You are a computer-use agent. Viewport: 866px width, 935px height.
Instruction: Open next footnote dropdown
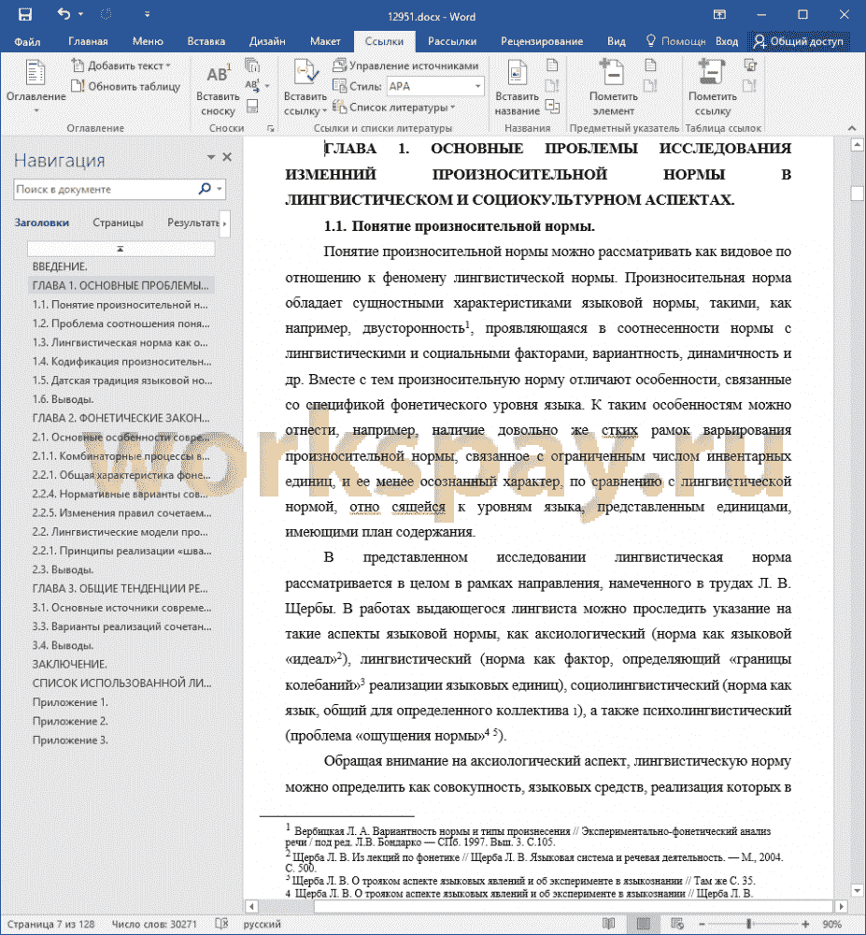pos(257,86)
